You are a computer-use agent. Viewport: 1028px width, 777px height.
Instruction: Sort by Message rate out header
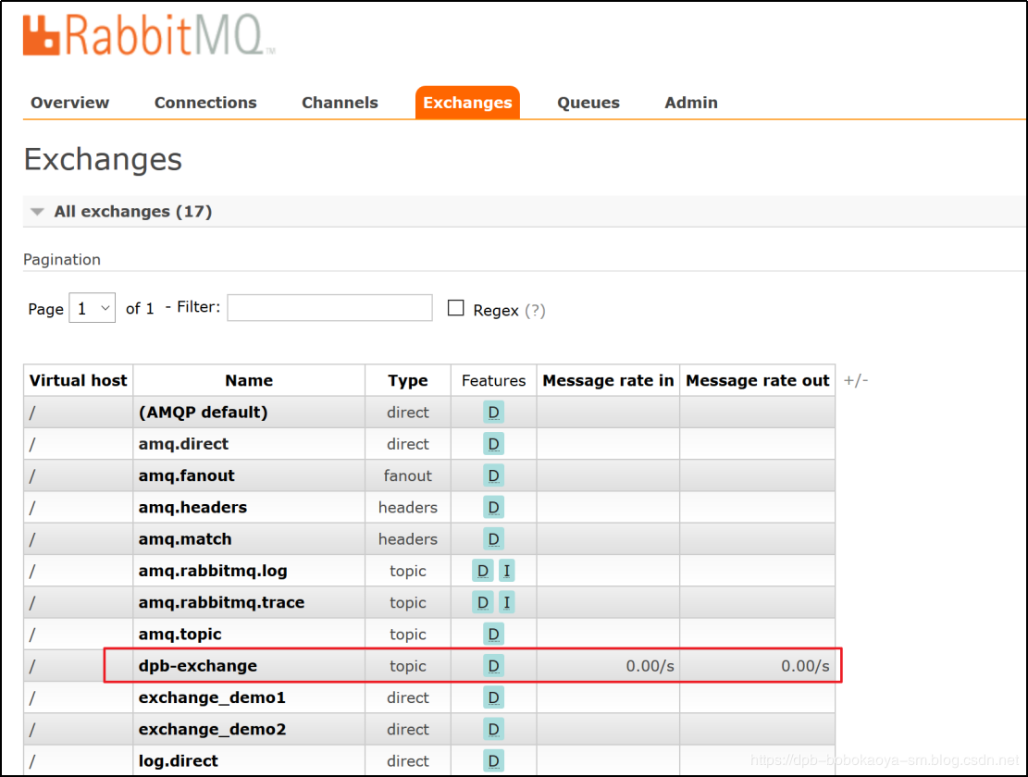pos(758,381)
